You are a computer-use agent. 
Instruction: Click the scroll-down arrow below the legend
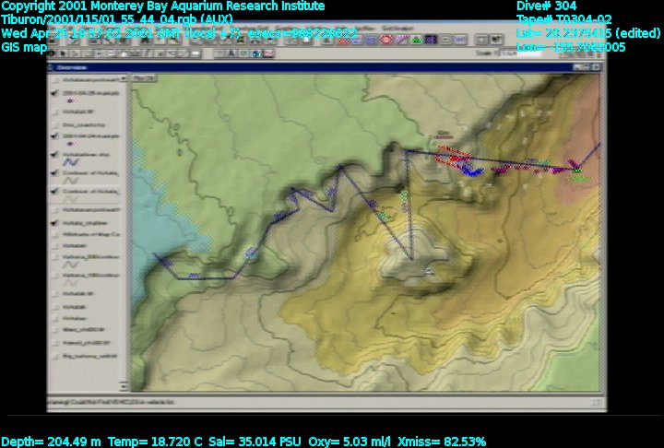point(124,388)
